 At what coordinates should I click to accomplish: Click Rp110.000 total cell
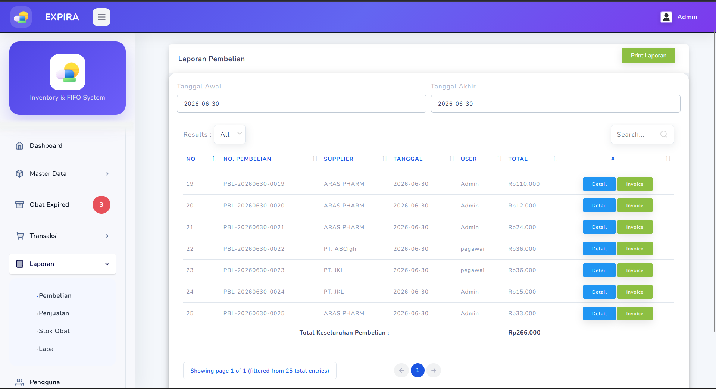click(524, 184)
